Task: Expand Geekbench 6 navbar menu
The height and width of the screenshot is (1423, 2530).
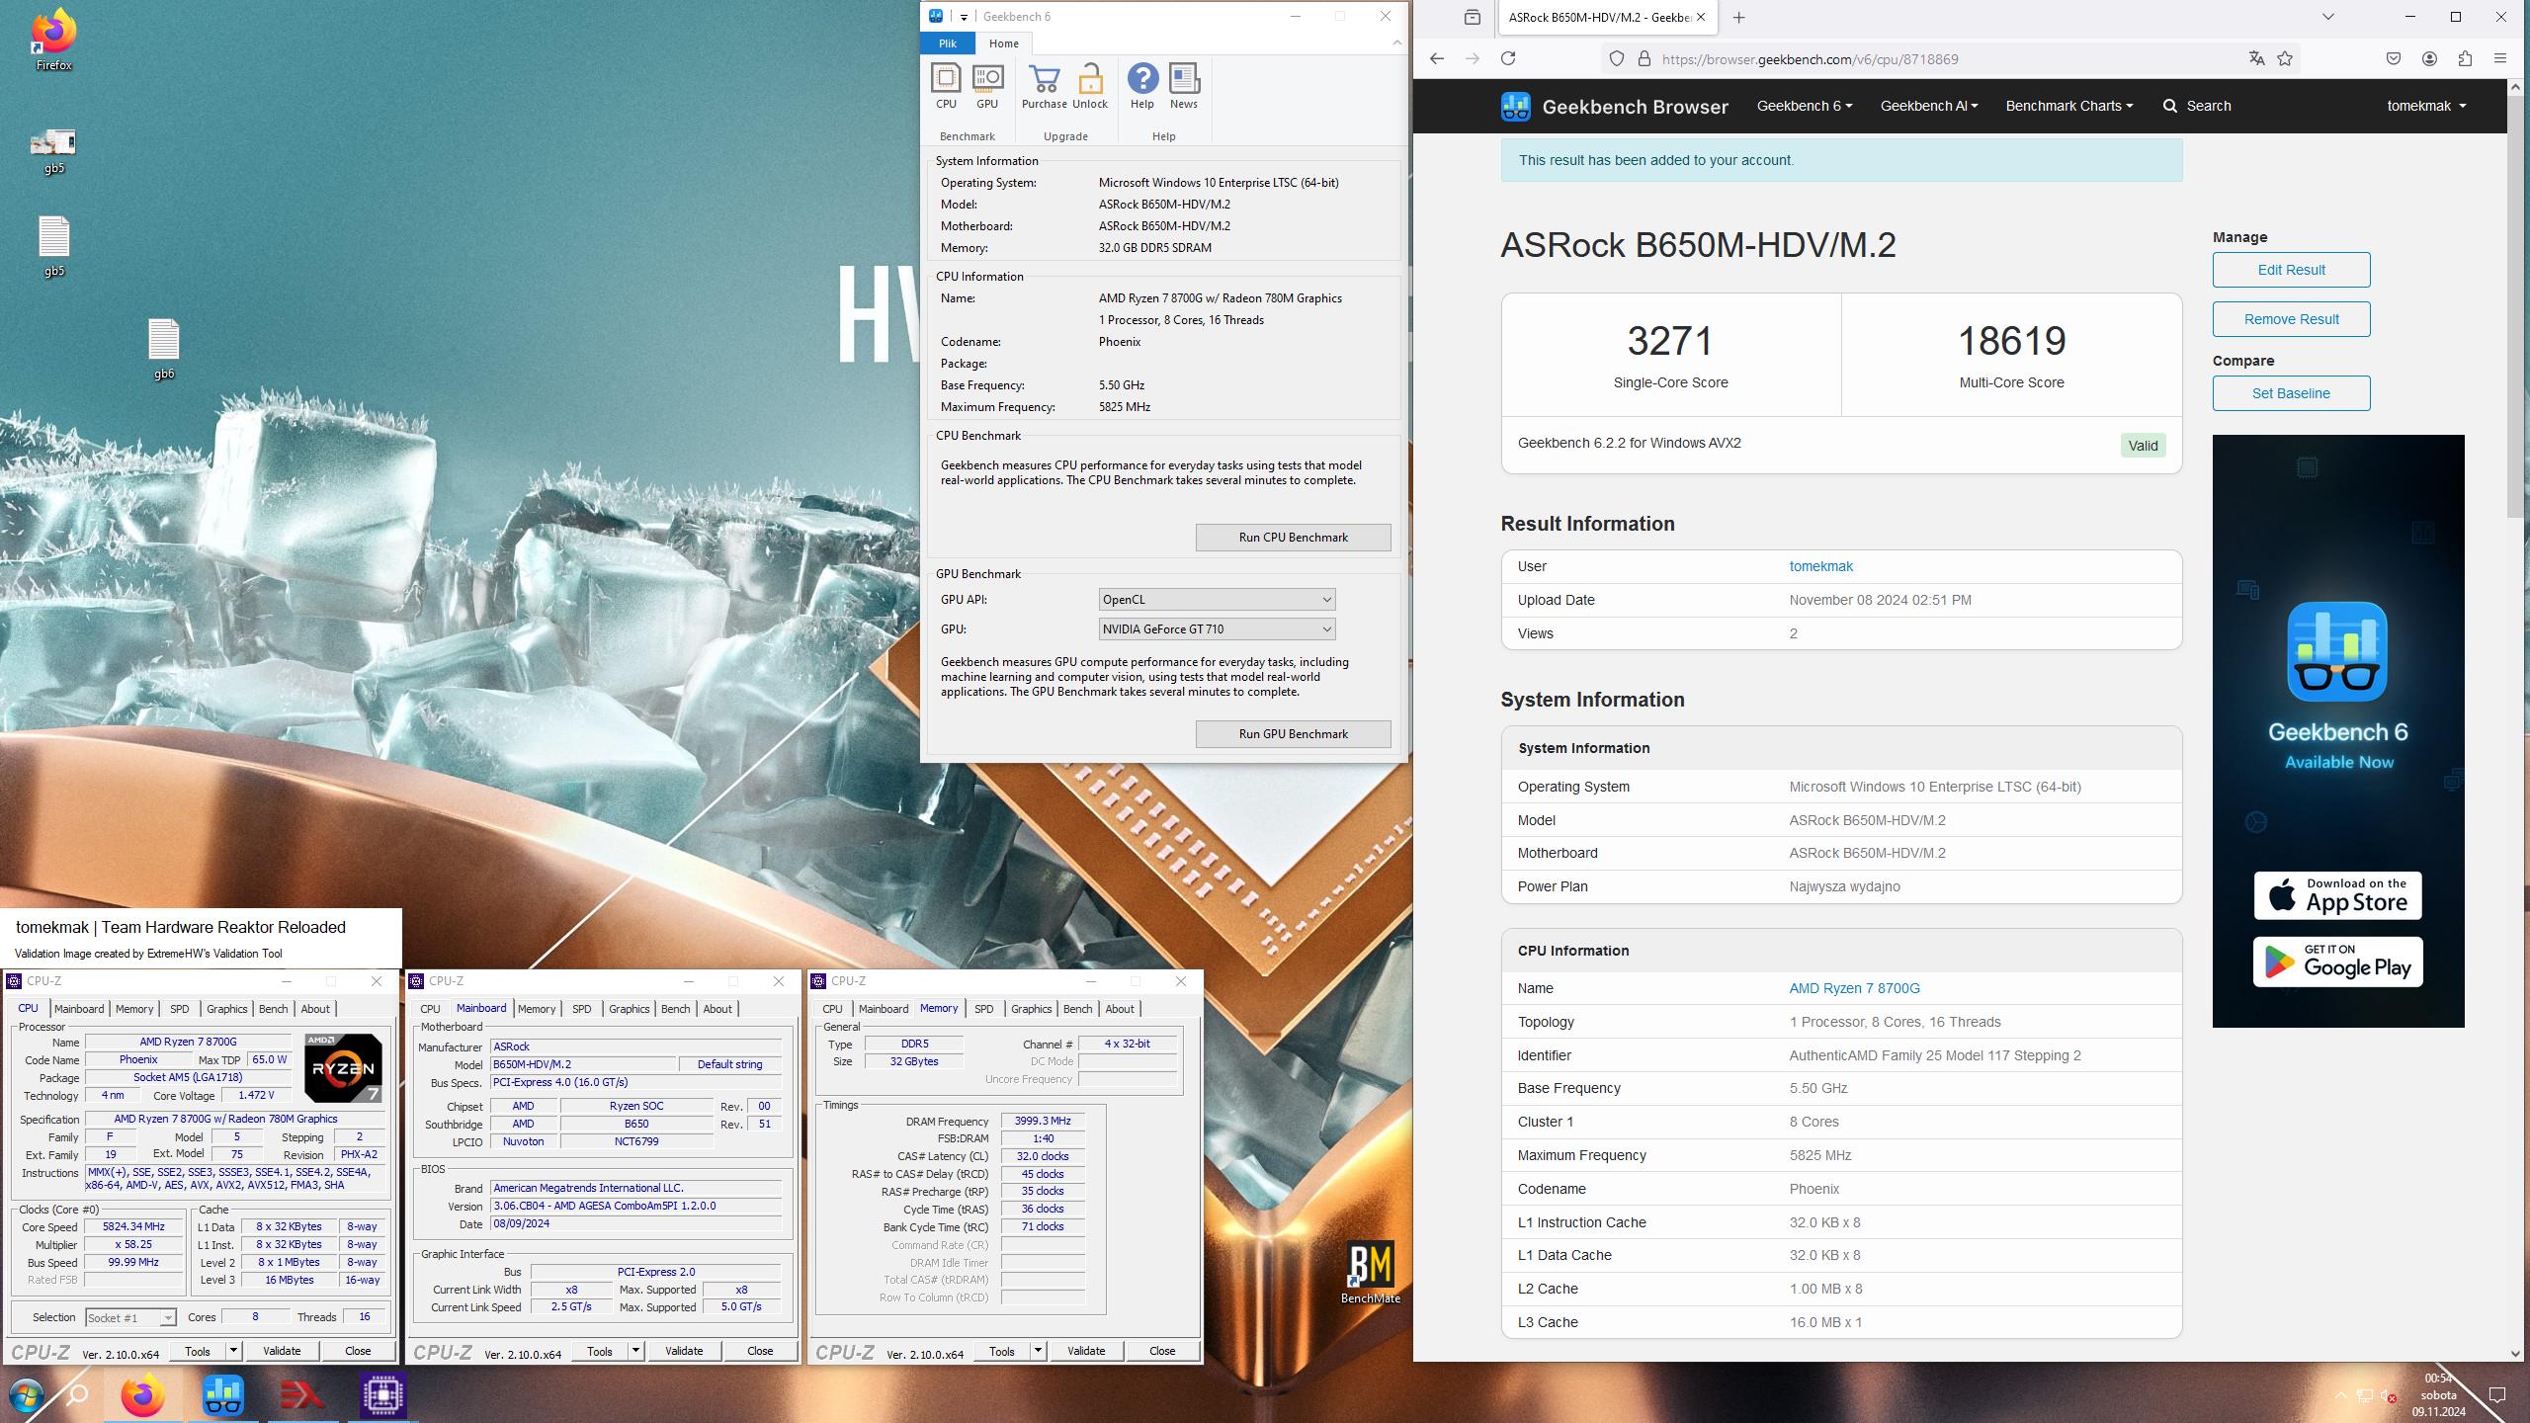Action: (x=1804, y=106)
